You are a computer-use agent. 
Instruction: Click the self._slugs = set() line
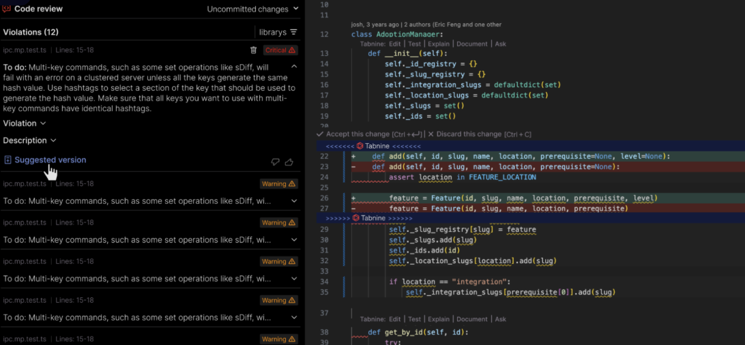click(425, 106)
